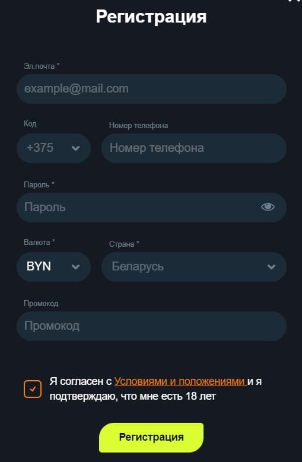Select the Пароль password field
Screen dimensions: 302x462
tap(151, 208)
